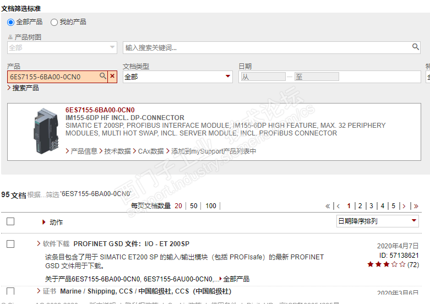Select page 3 in pagination
This screenshot has height=304, width=430.
[371, 206]
